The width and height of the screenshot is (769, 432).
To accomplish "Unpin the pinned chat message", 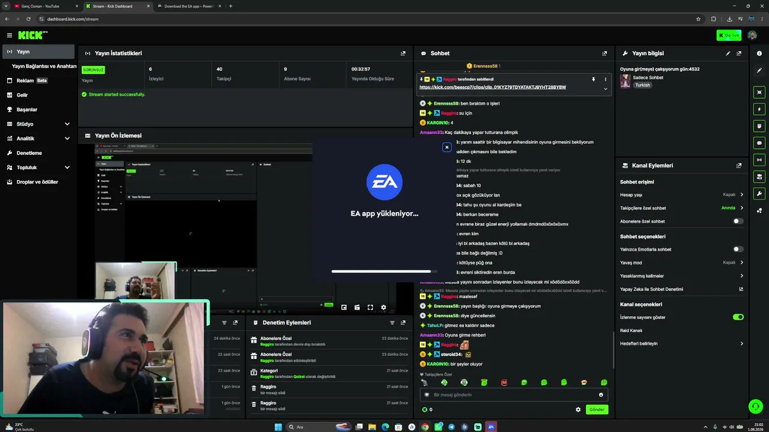I will (x=593, y=79).
